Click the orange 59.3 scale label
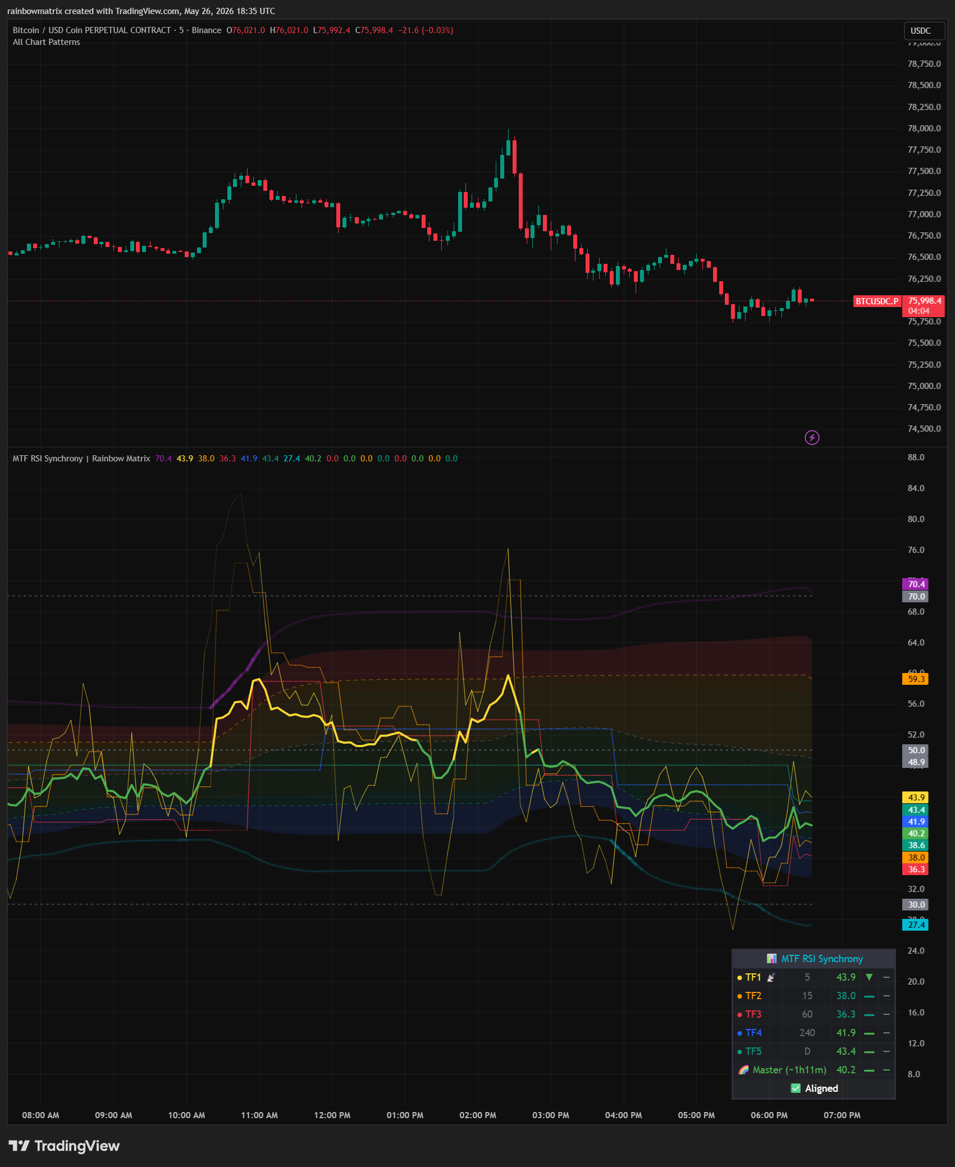This screenshot has width=955, height=1167. point(915,679)
